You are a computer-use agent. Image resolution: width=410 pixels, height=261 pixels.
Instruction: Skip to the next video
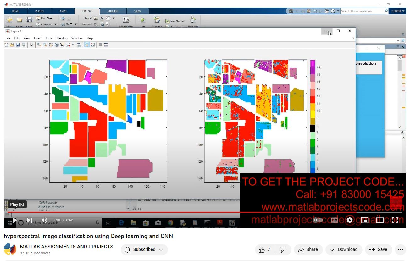click(x=29, y=220)
